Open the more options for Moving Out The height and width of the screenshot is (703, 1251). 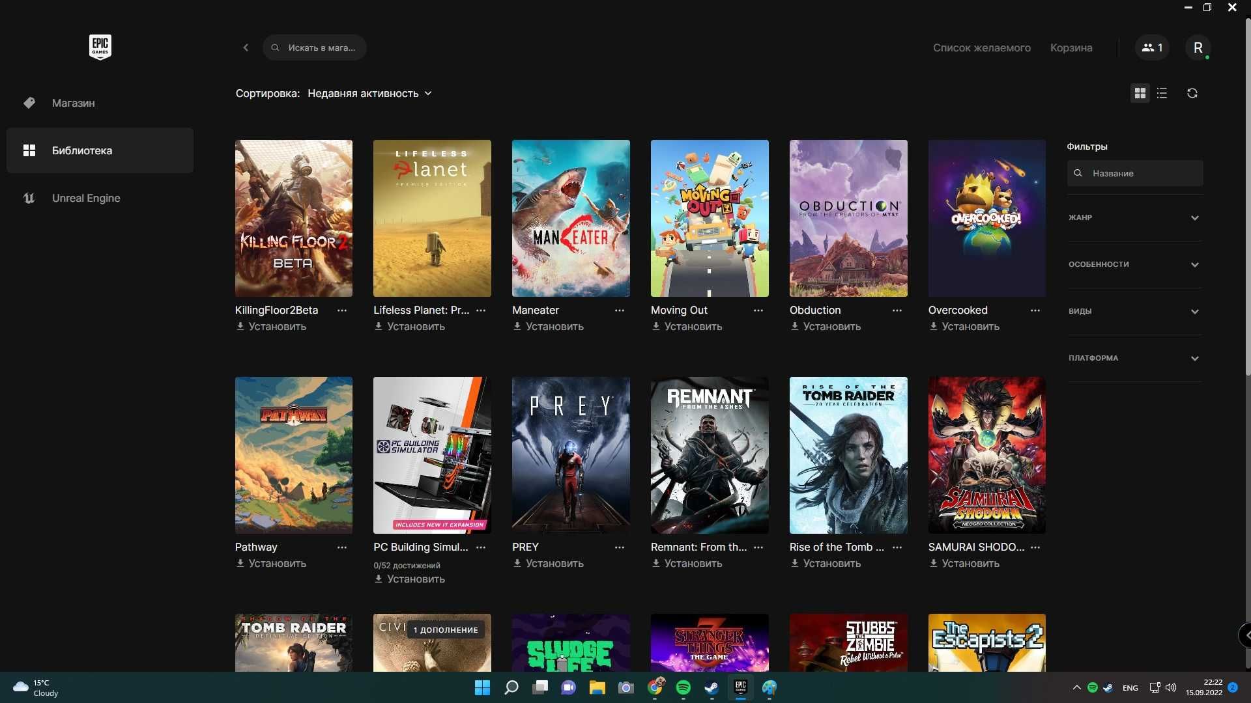coord(758,310)
